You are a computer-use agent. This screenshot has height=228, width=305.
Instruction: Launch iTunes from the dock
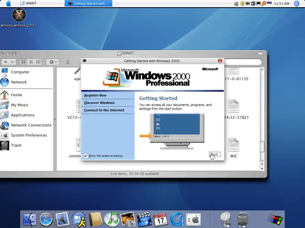click(111, 219)
